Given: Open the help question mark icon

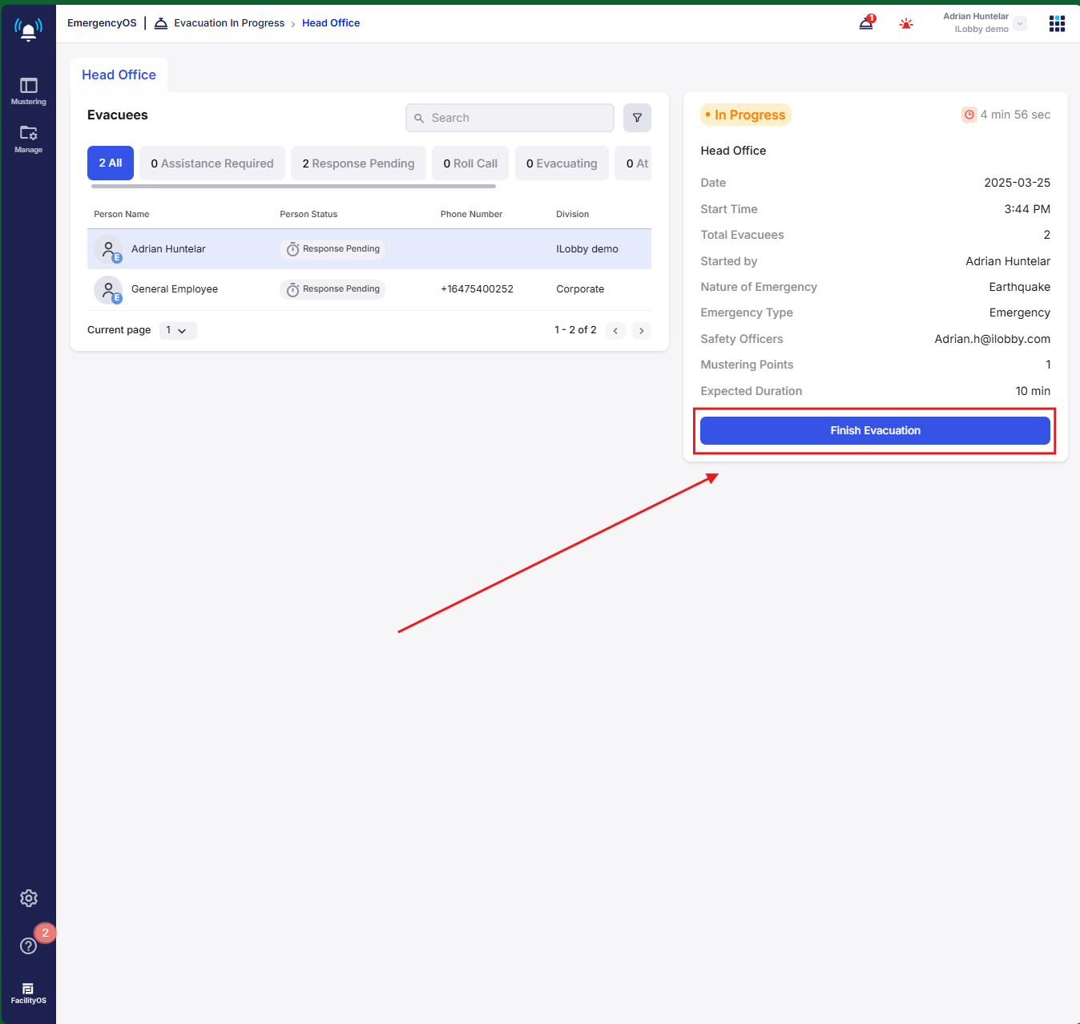Looking at the screenshot, I should (x=29, y=946).
